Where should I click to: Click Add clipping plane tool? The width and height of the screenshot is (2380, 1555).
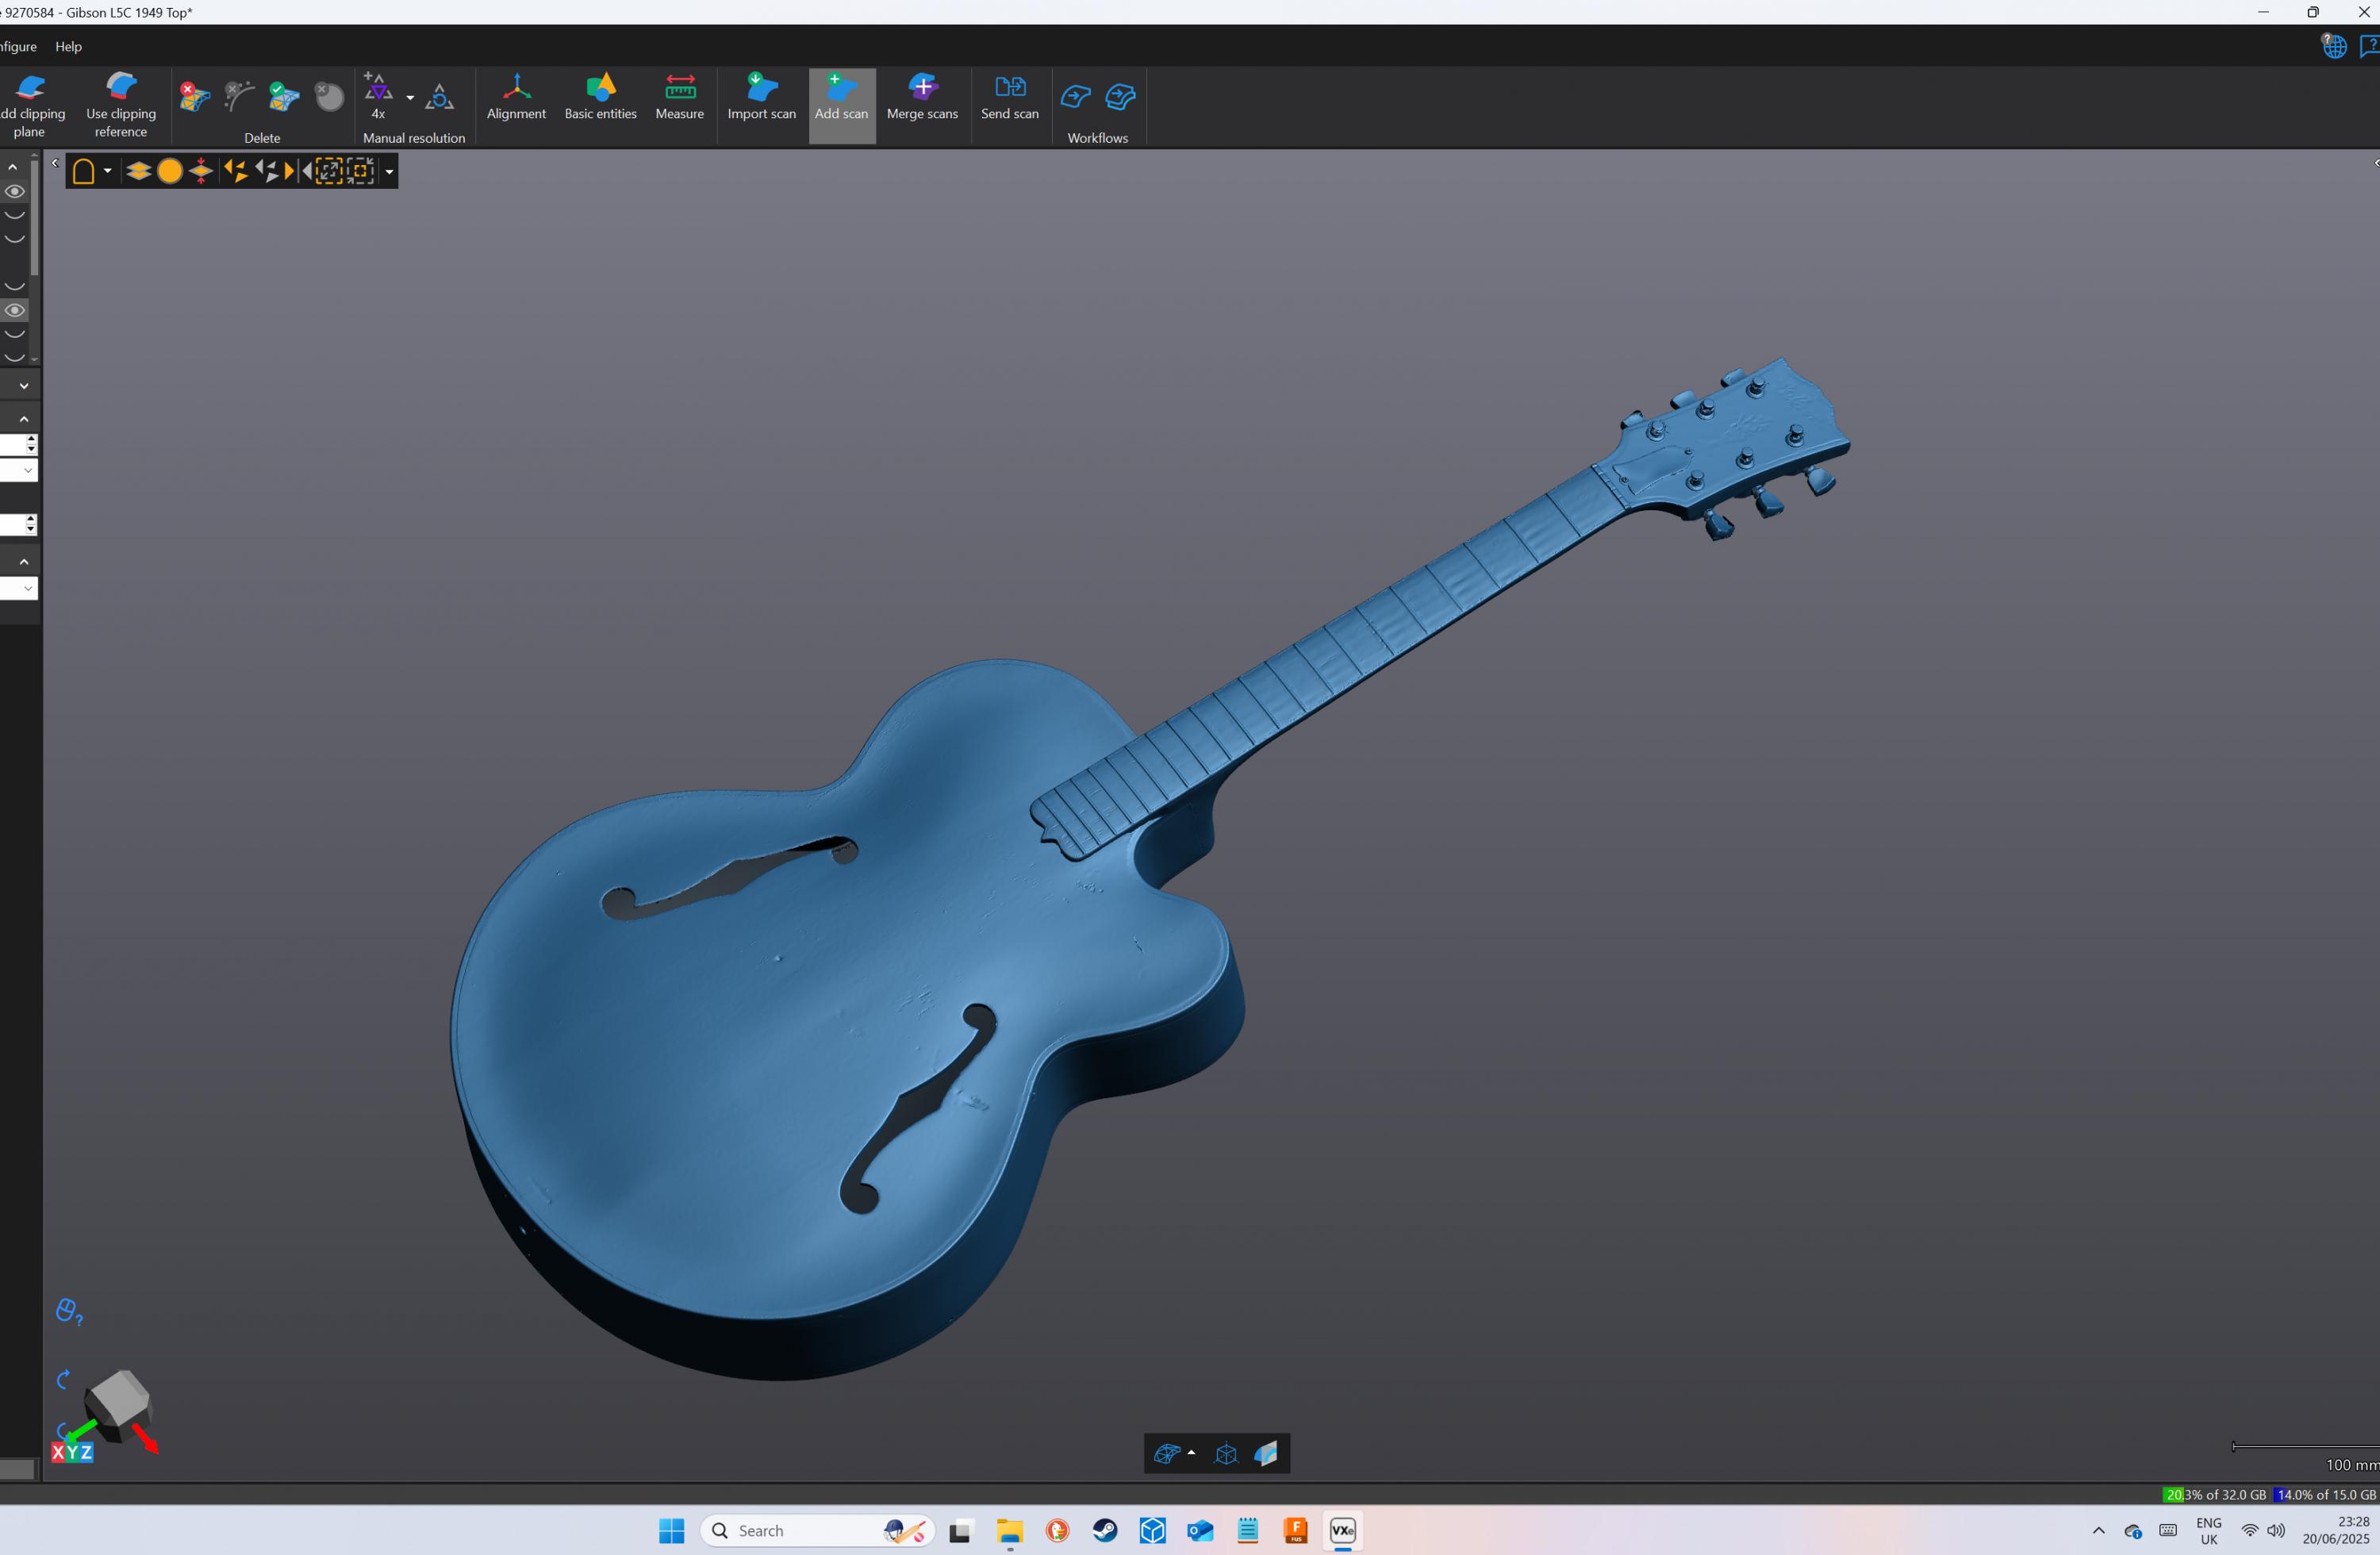click(30, 105)
